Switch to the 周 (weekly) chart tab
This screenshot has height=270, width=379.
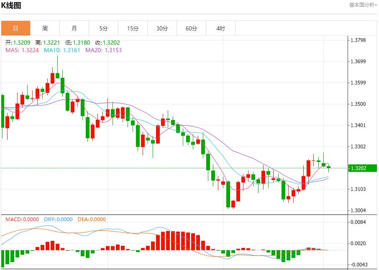click(45, 28)
